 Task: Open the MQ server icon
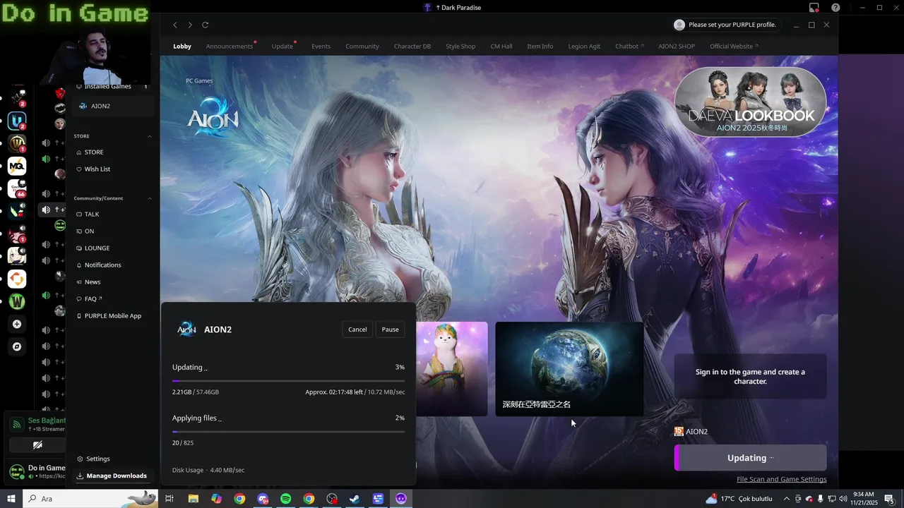[17, 167]
